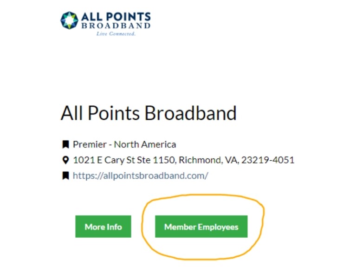Click 'North America' in the membership line
Screen dimensions: 356x267
click(145, 144)
